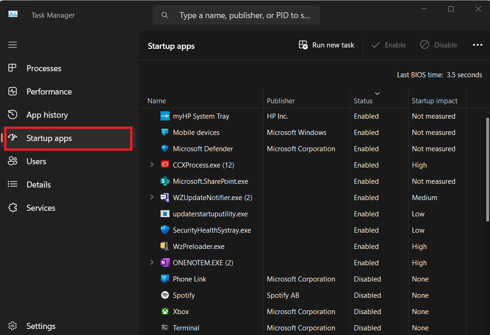The height and width of the screenshot is (335, 490).
Task: Click the App history clock icon
Action: (x=13, y=114)
